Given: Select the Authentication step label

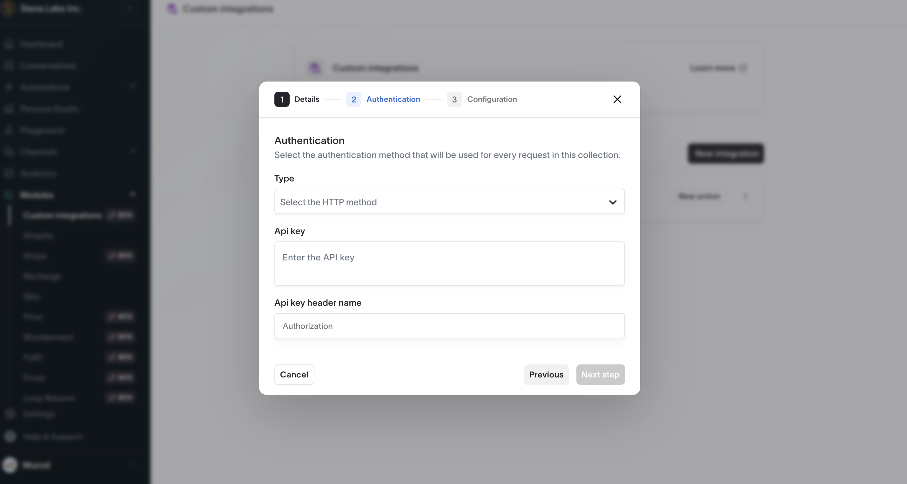Looking at the screenshot, I should coord(393,99).
